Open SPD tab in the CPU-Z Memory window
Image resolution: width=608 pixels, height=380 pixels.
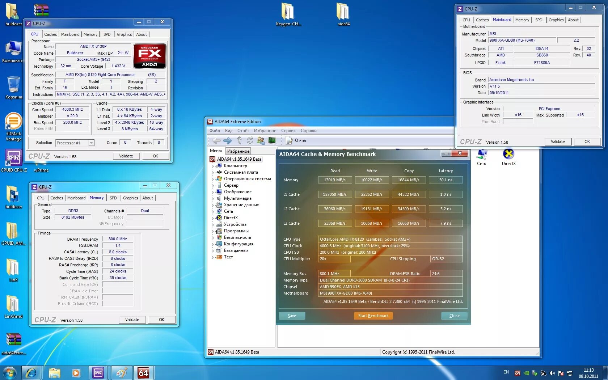tap(113, 198)
